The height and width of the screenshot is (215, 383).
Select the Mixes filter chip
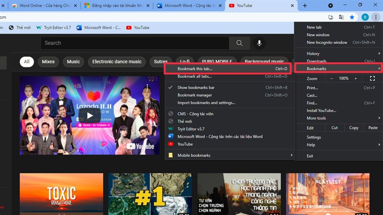point(48,62)
